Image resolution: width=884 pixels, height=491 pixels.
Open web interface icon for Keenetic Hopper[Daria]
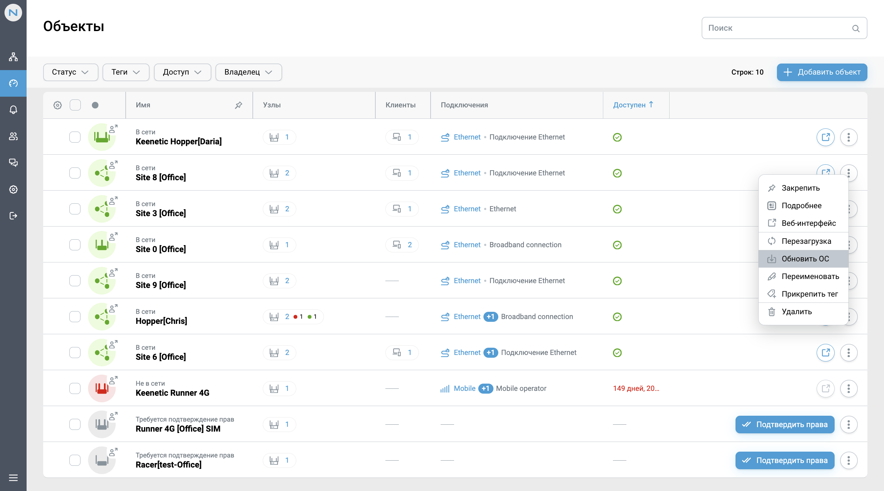click(x=825, y=137)
